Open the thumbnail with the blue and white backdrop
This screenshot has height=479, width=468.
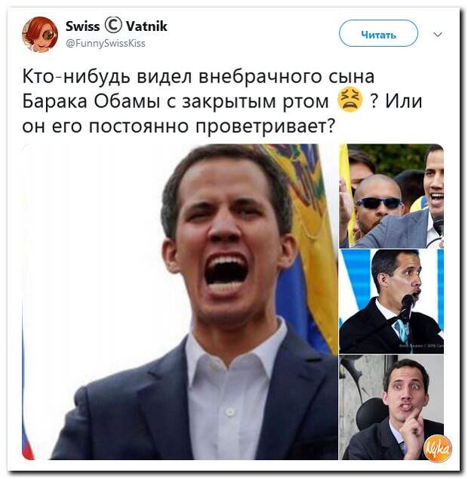pos(391,301)
